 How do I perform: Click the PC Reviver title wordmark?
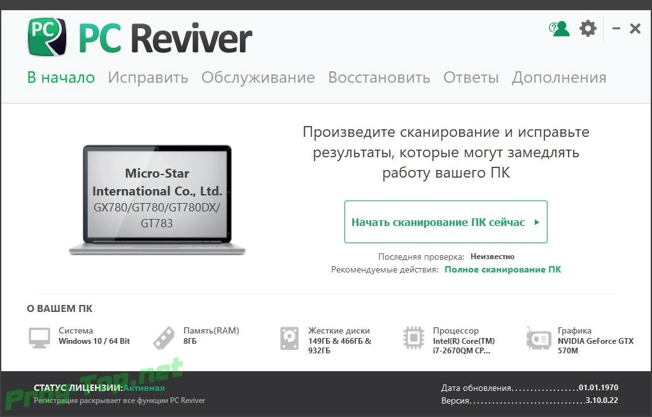click(165, 38)
